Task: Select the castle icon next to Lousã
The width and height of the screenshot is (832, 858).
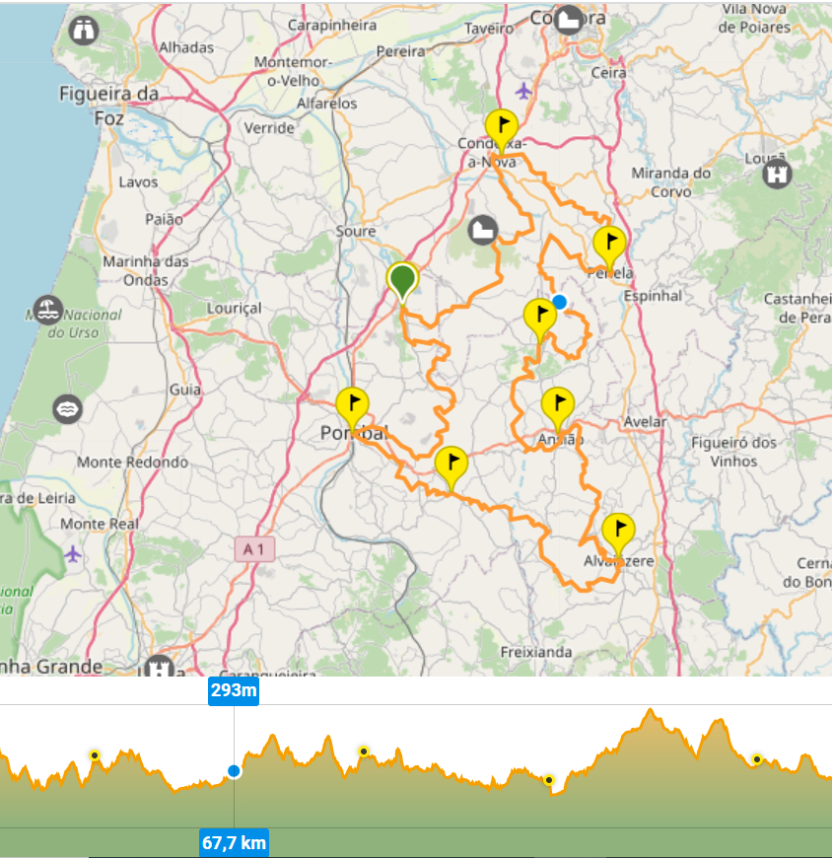Action: pyautogui.click(x=778, y=175)
